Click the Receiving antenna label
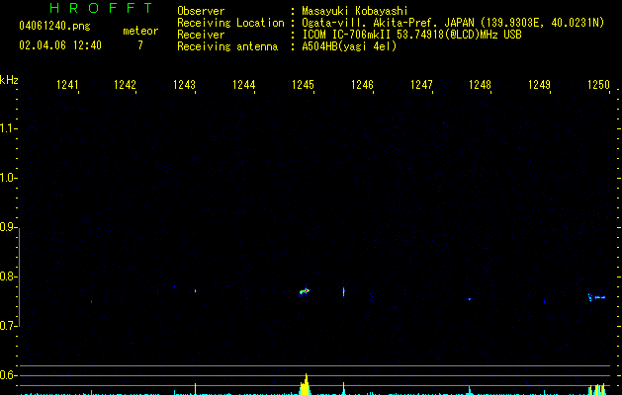Screen dimensions: 622x395 coord(227,46)
